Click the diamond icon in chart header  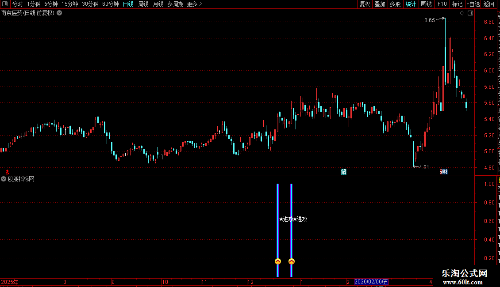462,13
